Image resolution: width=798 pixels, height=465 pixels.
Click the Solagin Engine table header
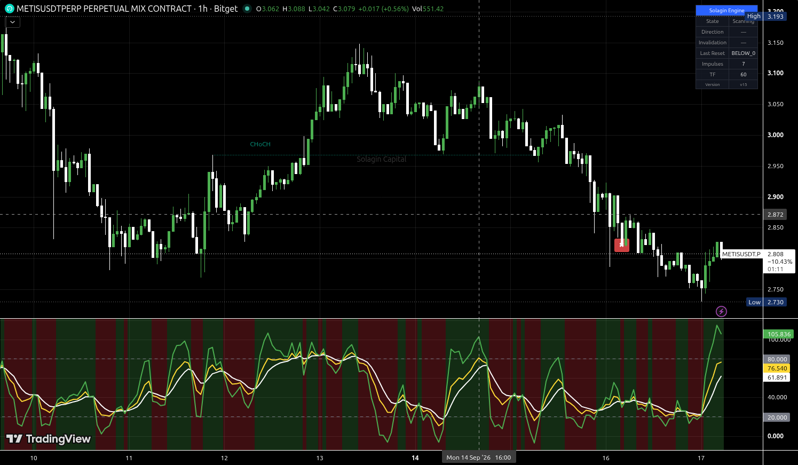(x=726, y=10)
